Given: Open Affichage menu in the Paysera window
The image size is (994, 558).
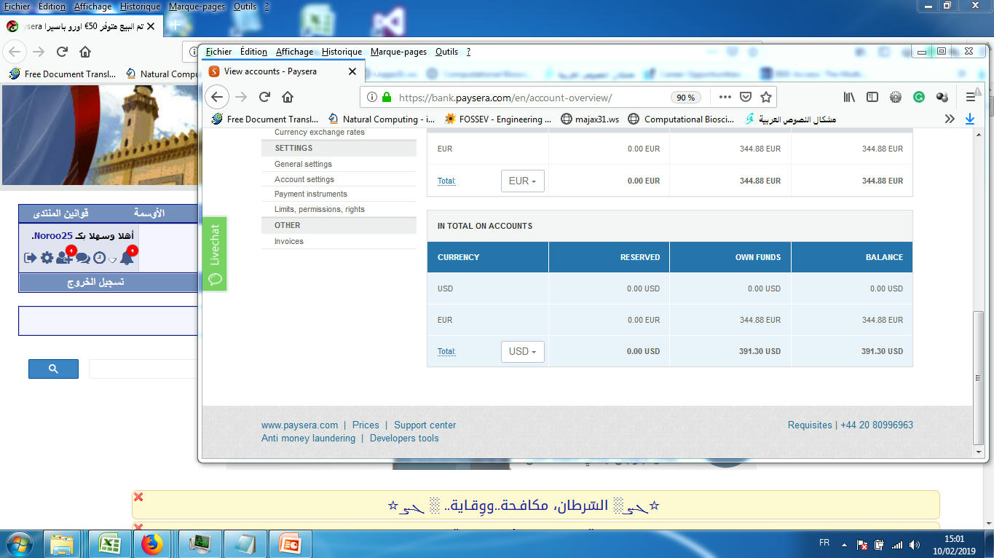Looking at the screenshot, I should pyautogui.click(x=294, y=52).
